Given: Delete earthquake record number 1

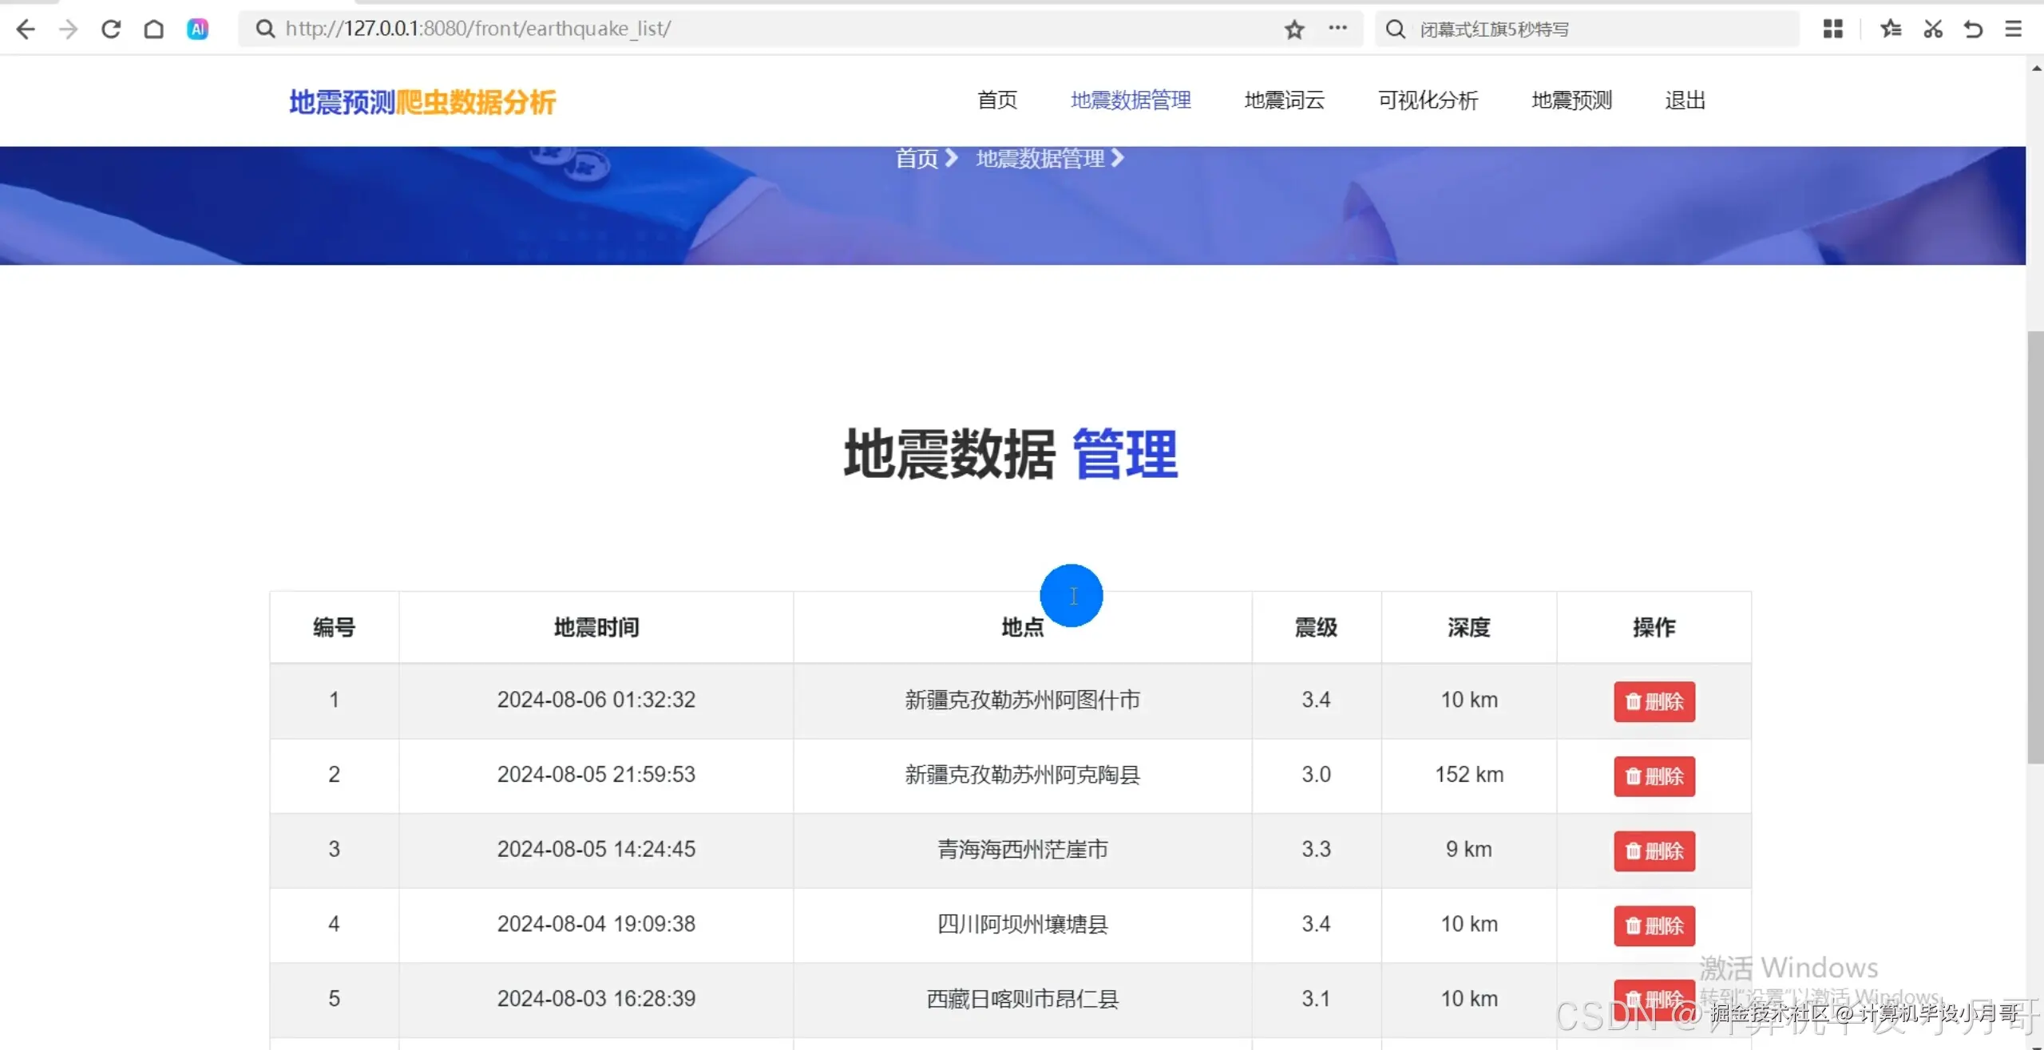Looking at the screenshot, I should tap(1654, 701).
